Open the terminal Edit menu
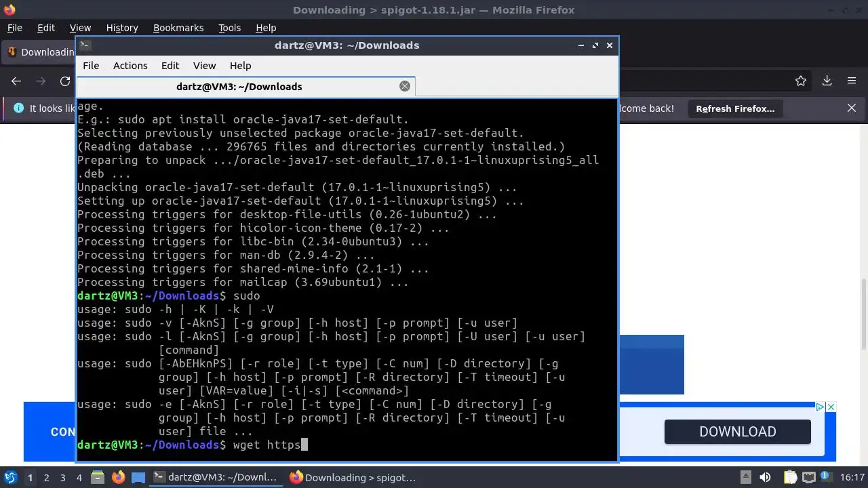The height and width of the screenshot is (488, 868). 170,66
